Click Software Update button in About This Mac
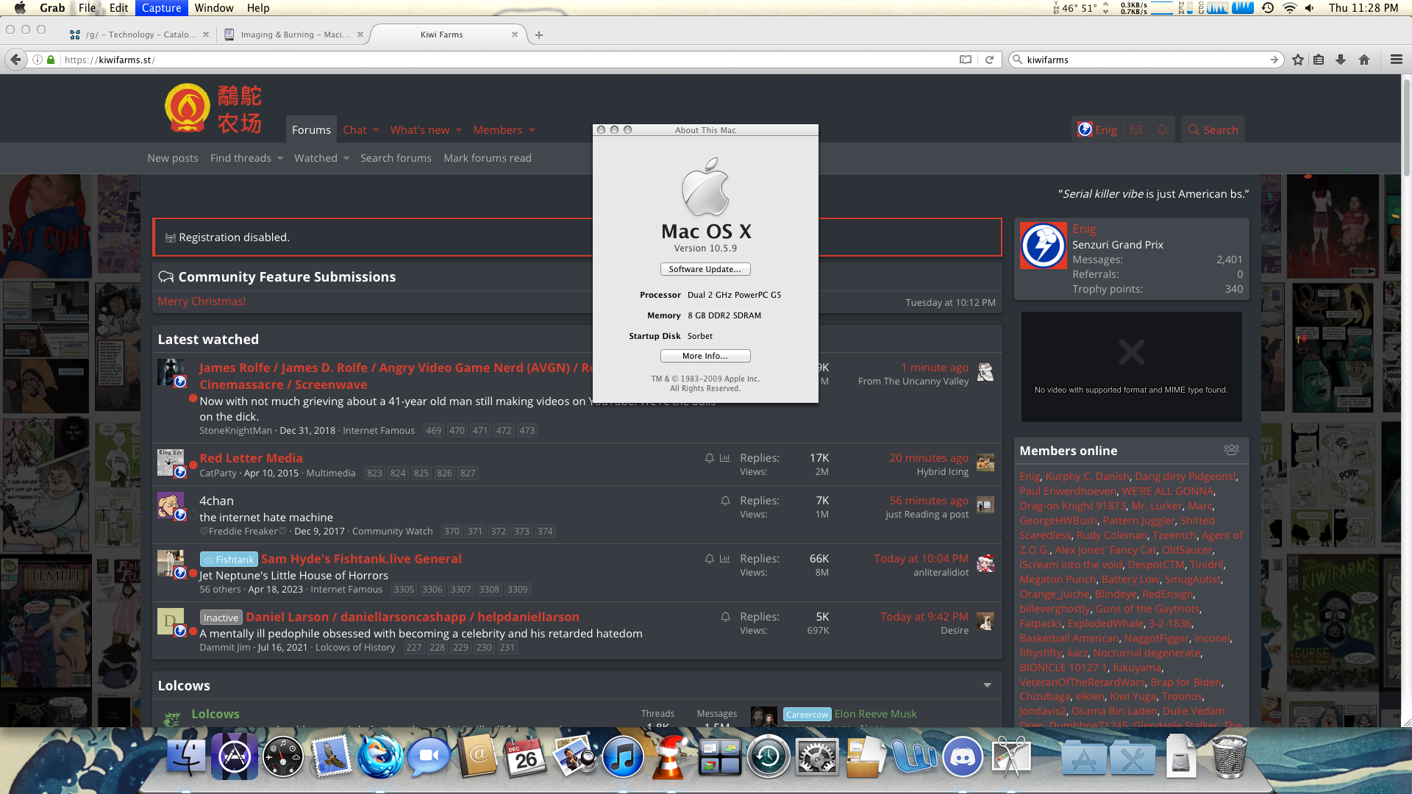Viewport: 1412px width, 794px height. (x=705, y=269)
